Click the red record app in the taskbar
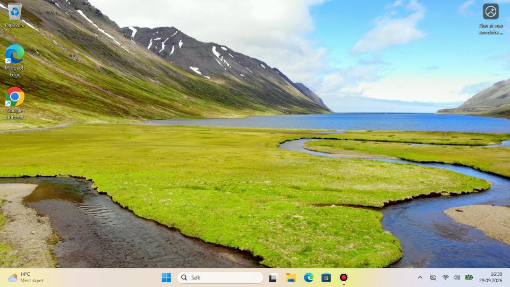 coord(344,277)
